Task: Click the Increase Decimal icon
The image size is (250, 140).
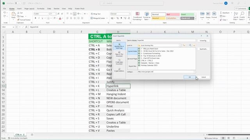Action: (x=125, y=18)
